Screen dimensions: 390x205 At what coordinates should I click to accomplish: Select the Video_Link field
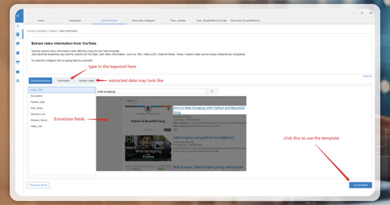click(62, 126)
